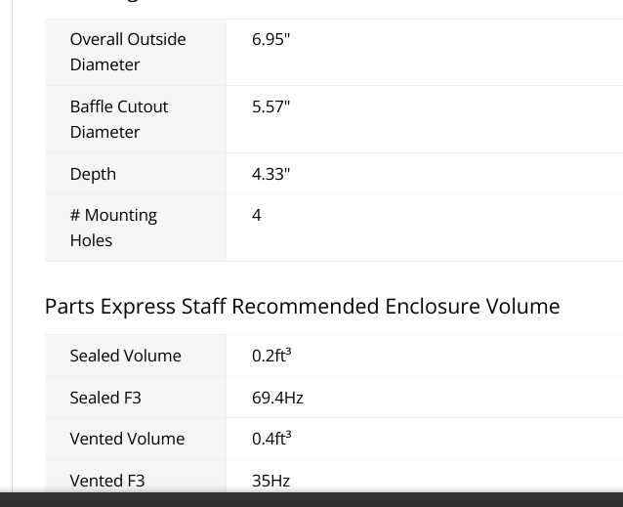The height and width of the screenshot is (507, 623).
Task: Select the 6.95" outside diameter value
Action: 270,39
